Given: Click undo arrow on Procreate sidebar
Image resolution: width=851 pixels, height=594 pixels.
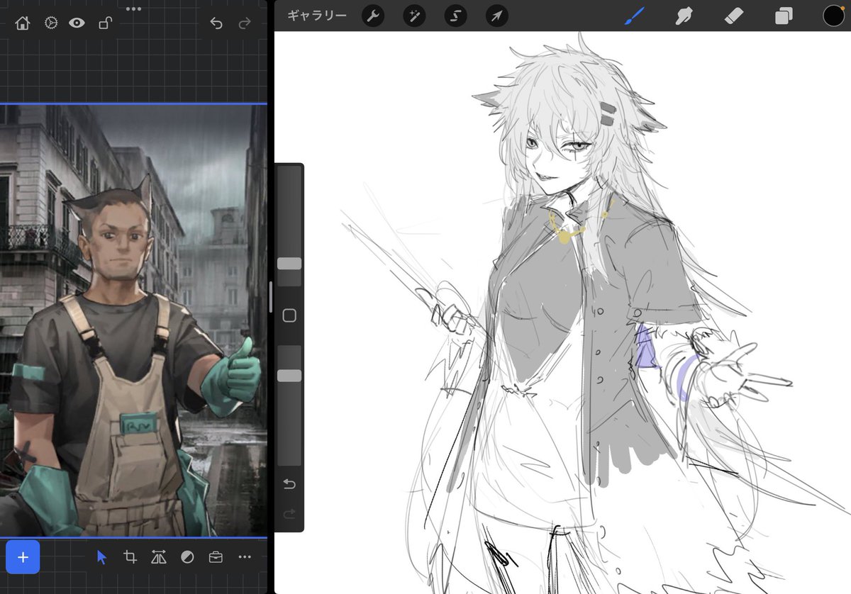Looking at the screenshot, I should click(x=289, y=484).
